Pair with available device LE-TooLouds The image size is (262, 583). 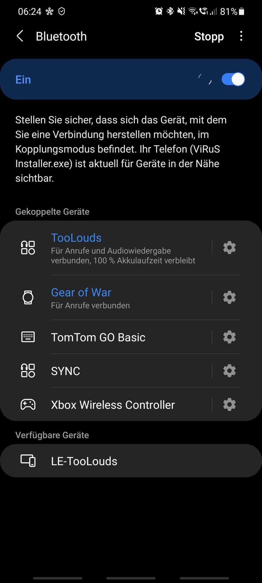coord(131,461)
